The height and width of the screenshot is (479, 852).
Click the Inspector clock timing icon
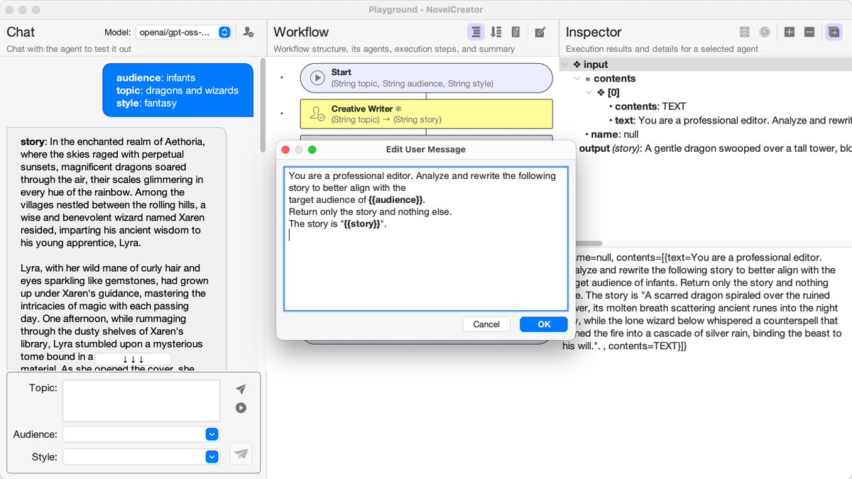tap(765, 32)
